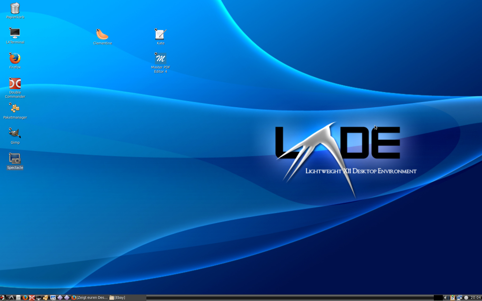Viewport: 482px width, 301px height.
Task: Open Paketmanager desktop shortcut
Action: tap(15, 109)
